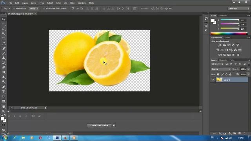Open the Auto-Select Group dropdown
The image size is (251, 141).
tap(34, 9)
